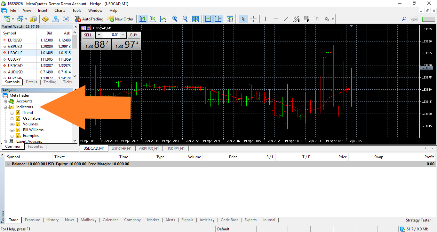This screenshot has width=437, height=232.
Task: Open the new chart dropdown arrow
Action: (x=12, y=19)
